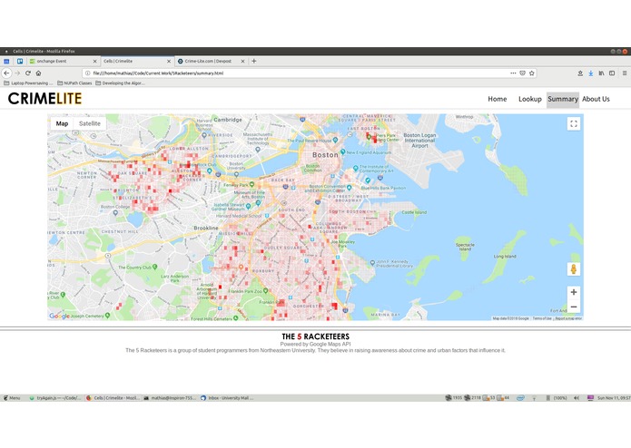Open the taskbar Menu button
Viewport: 631px width, 448px height.
click(x=12, y=398)
